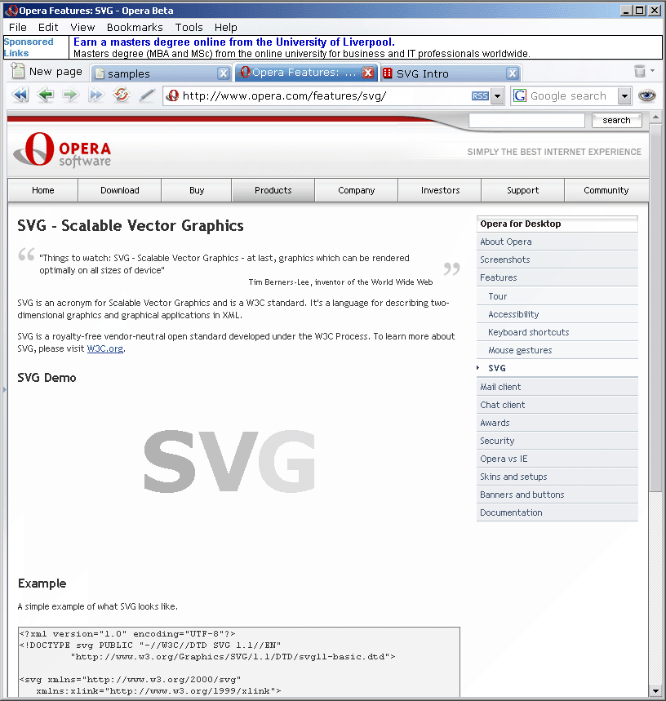Open the search engine dropdown
This screenshot has width=666, height=701.
pos(624,96)
